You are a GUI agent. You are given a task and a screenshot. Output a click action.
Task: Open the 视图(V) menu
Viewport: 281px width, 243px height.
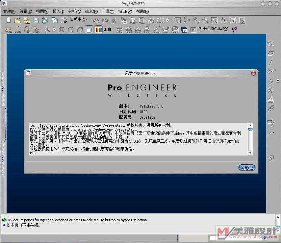[x=42, y=12]
